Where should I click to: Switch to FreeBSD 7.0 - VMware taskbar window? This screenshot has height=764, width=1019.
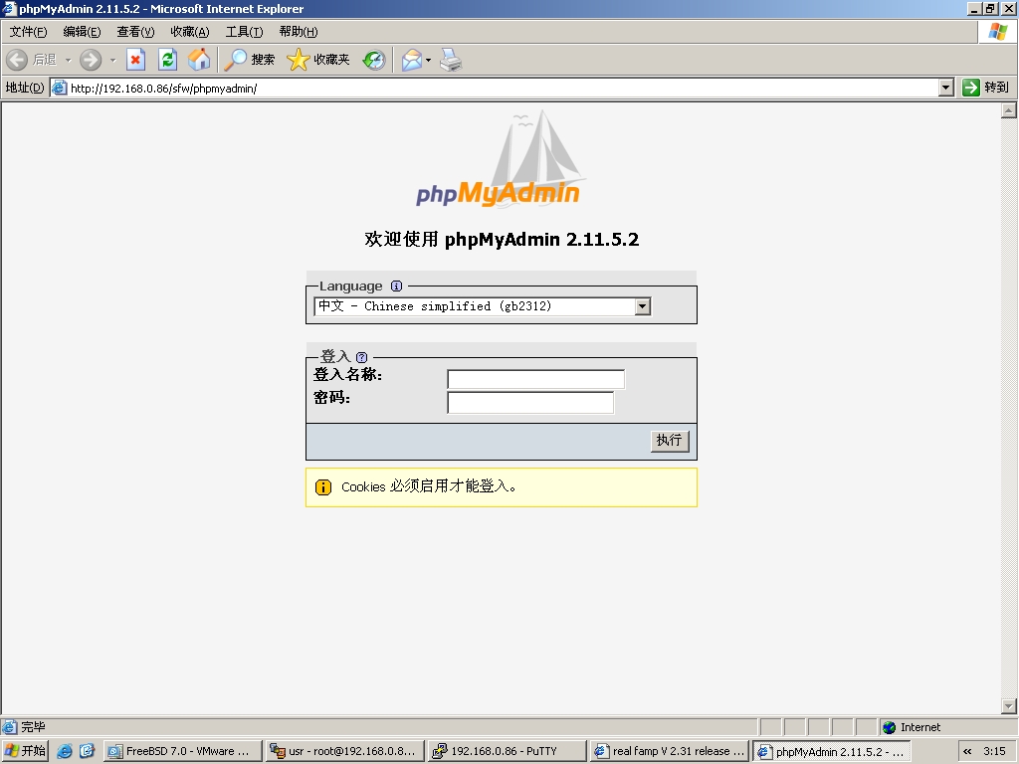click(x=183, y=751)
